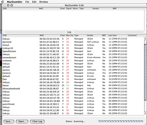Click the D-Link vendor cell

[90, 76]
